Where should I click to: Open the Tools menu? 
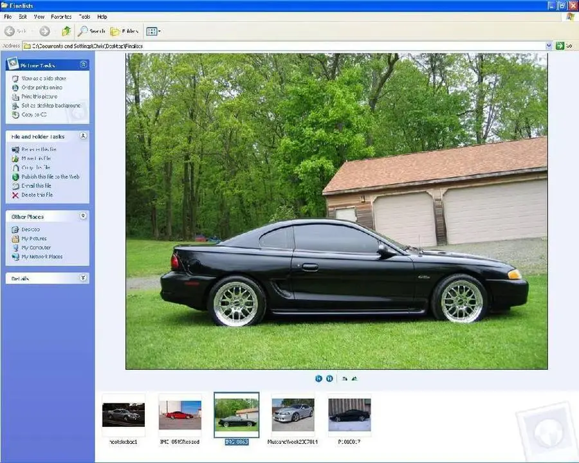pos(84,17)
